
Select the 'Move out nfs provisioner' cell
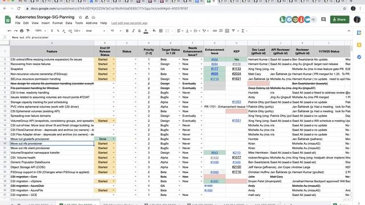pos(52,143)
